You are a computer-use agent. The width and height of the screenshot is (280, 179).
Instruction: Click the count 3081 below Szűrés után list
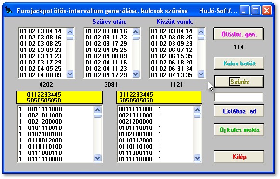[111, 85]
